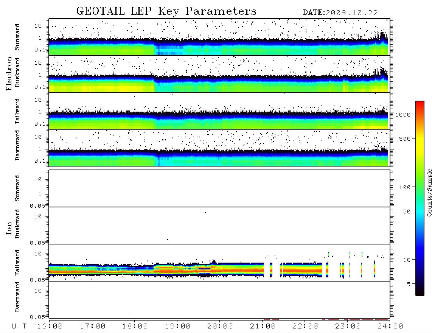Click the "10" tick of Electron Tailward panel
The width and height of the screenshot is (432, 333).
coord(38,100)
